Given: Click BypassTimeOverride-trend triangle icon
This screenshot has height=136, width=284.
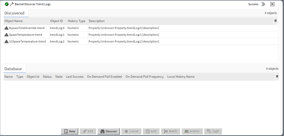Looking at the screenshot, I should (6, 28).
